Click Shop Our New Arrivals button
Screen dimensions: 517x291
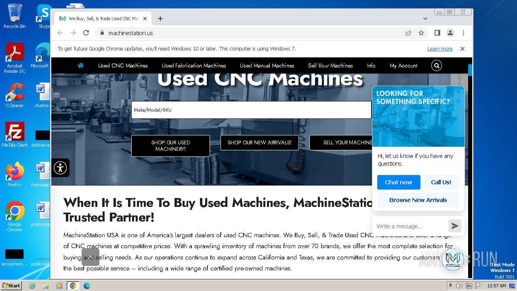coord(259,143)
